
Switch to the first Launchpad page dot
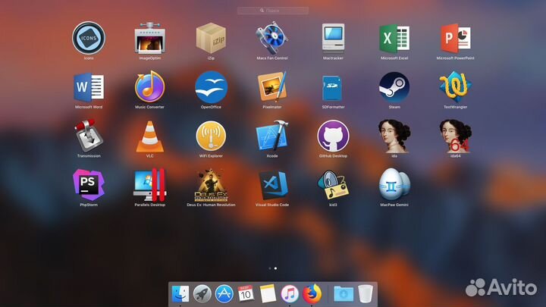(269, 268)
